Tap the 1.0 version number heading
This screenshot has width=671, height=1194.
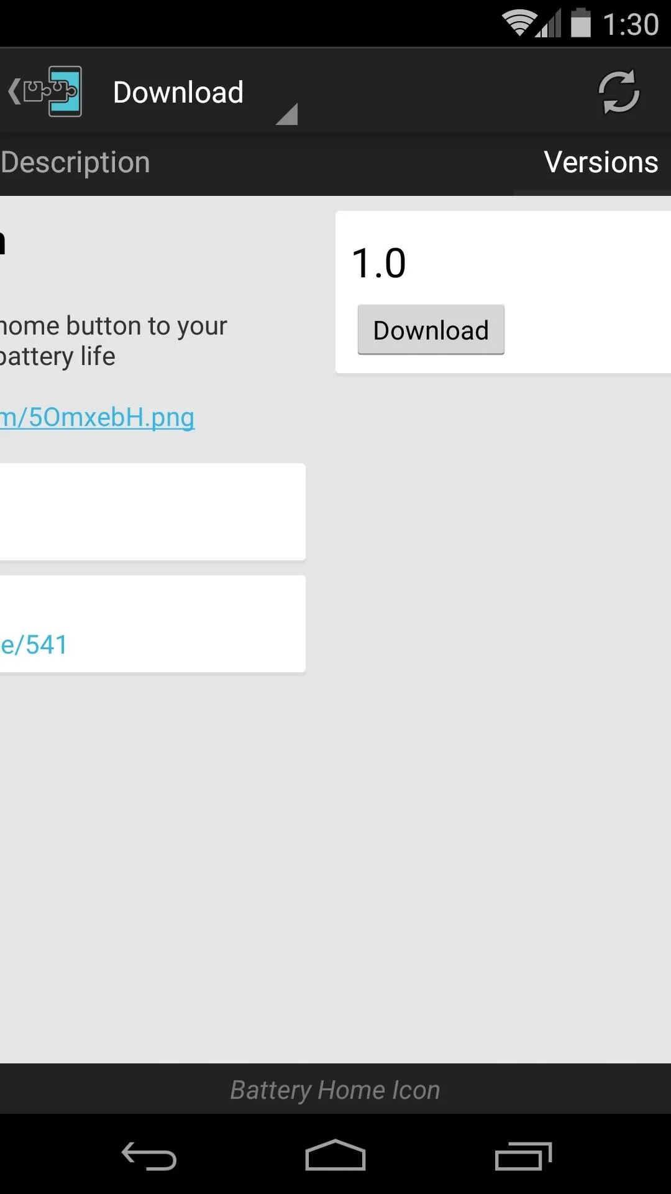coord(379,263)
